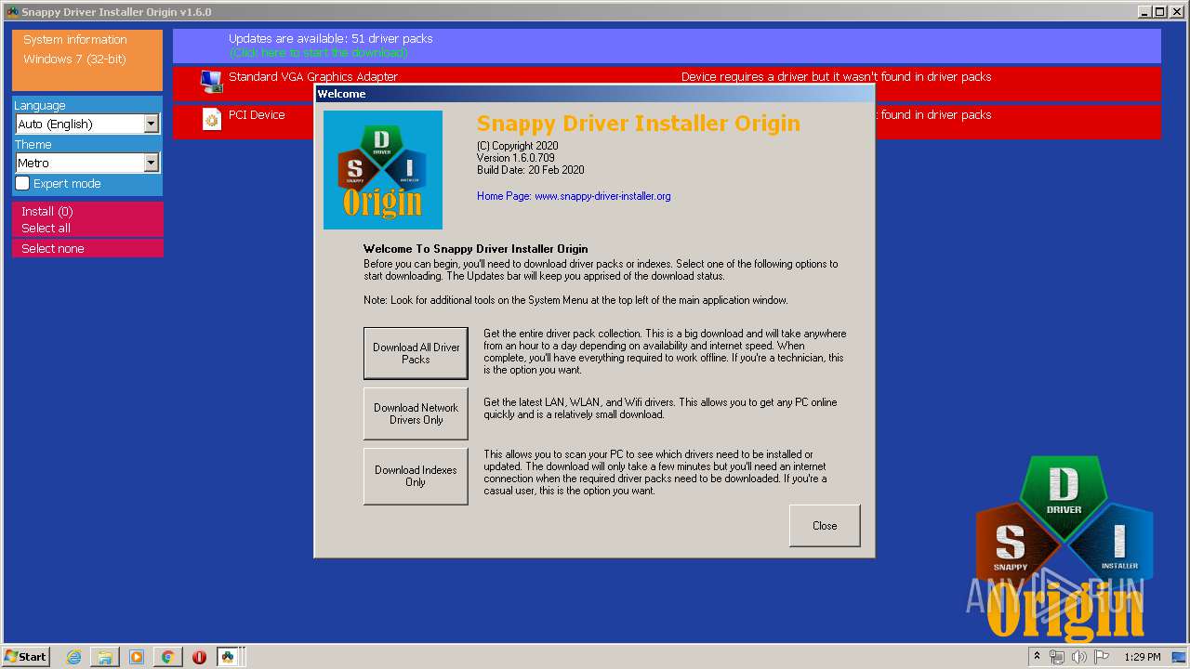Image resolution: width=1190 pixels, height=669 pixels.
Task: Click the Windows 7 (32-bit) entry
Action: 74,59
